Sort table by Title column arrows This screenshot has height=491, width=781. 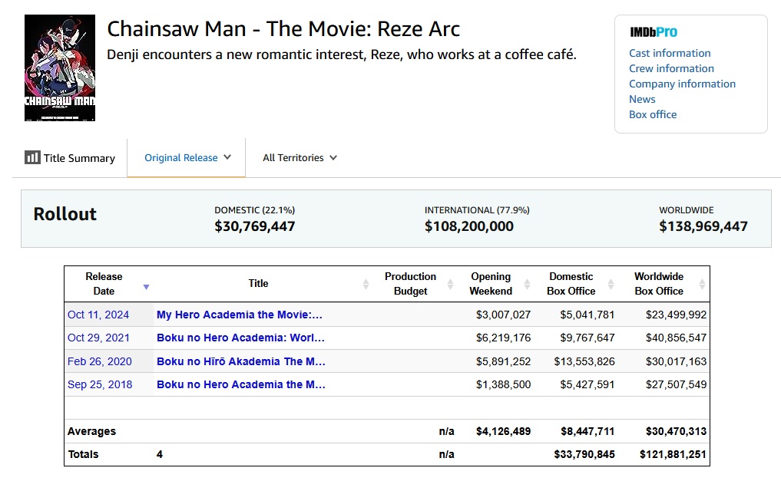click(365, 284)
